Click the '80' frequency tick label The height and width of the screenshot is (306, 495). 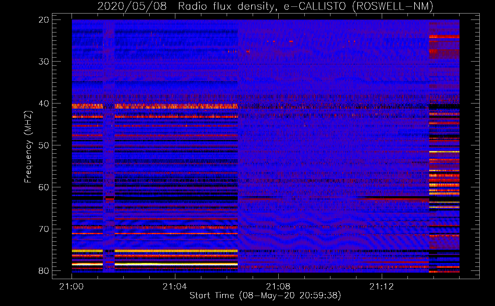pos(44,271)
